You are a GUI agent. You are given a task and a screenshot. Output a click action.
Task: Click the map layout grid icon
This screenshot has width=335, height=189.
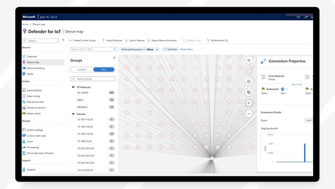pos(249,92)
